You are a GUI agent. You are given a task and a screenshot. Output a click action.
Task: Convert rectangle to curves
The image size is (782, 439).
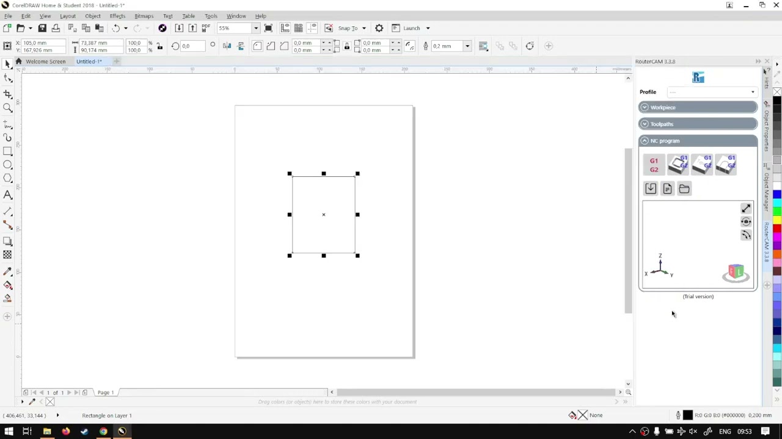click(530, 46)
